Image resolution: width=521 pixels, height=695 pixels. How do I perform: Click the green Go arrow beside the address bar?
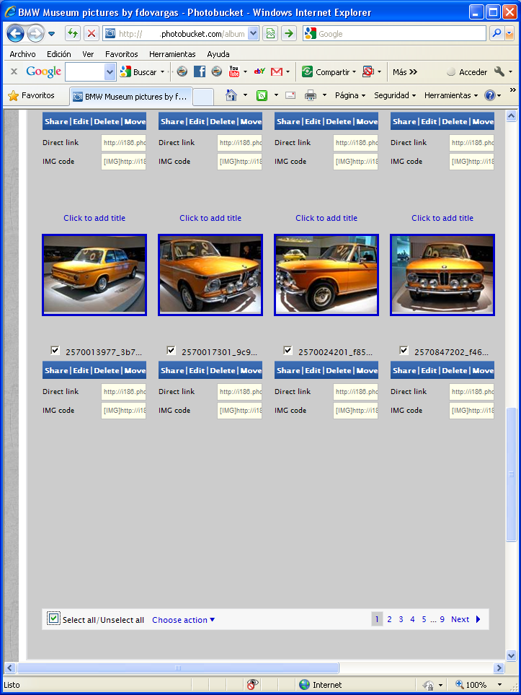click(x=289, y=33)
